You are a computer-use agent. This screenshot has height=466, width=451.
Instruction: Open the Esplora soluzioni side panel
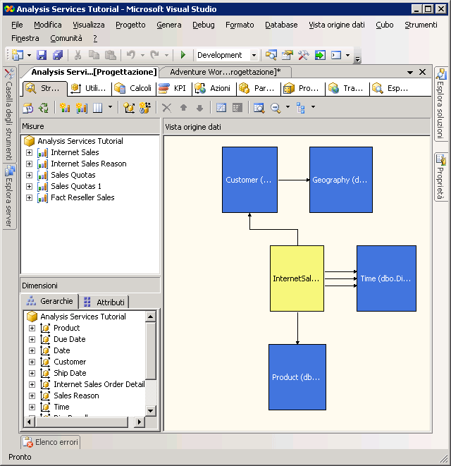(x=440, y=104)
